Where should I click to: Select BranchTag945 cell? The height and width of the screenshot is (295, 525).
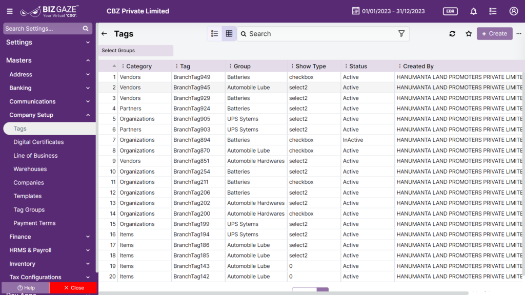coord(198,87)
